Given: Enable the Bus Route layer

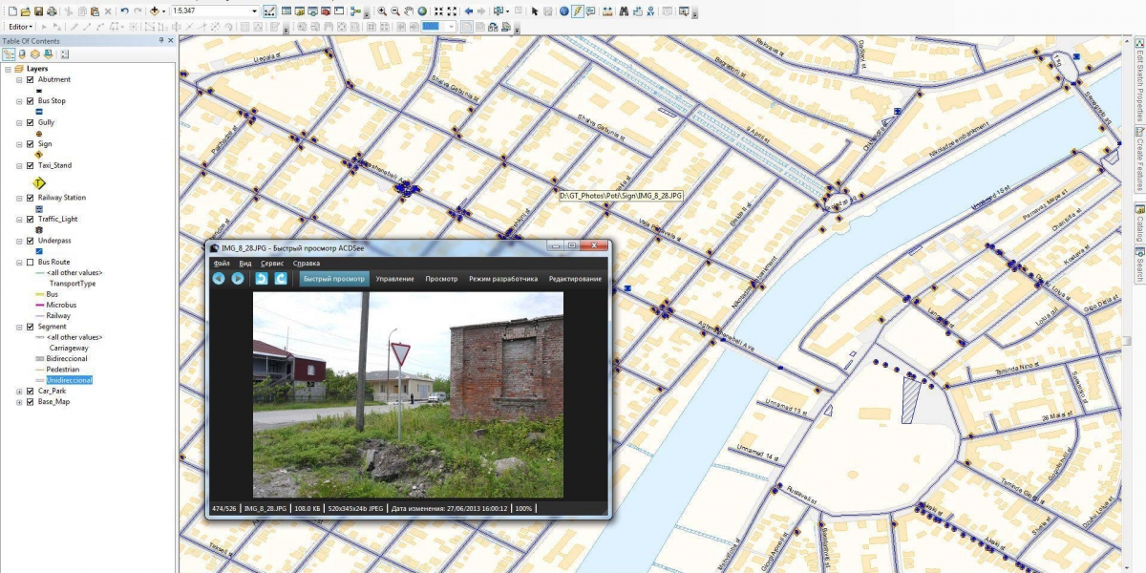Looking at the screenshot, I should (31, 262).
